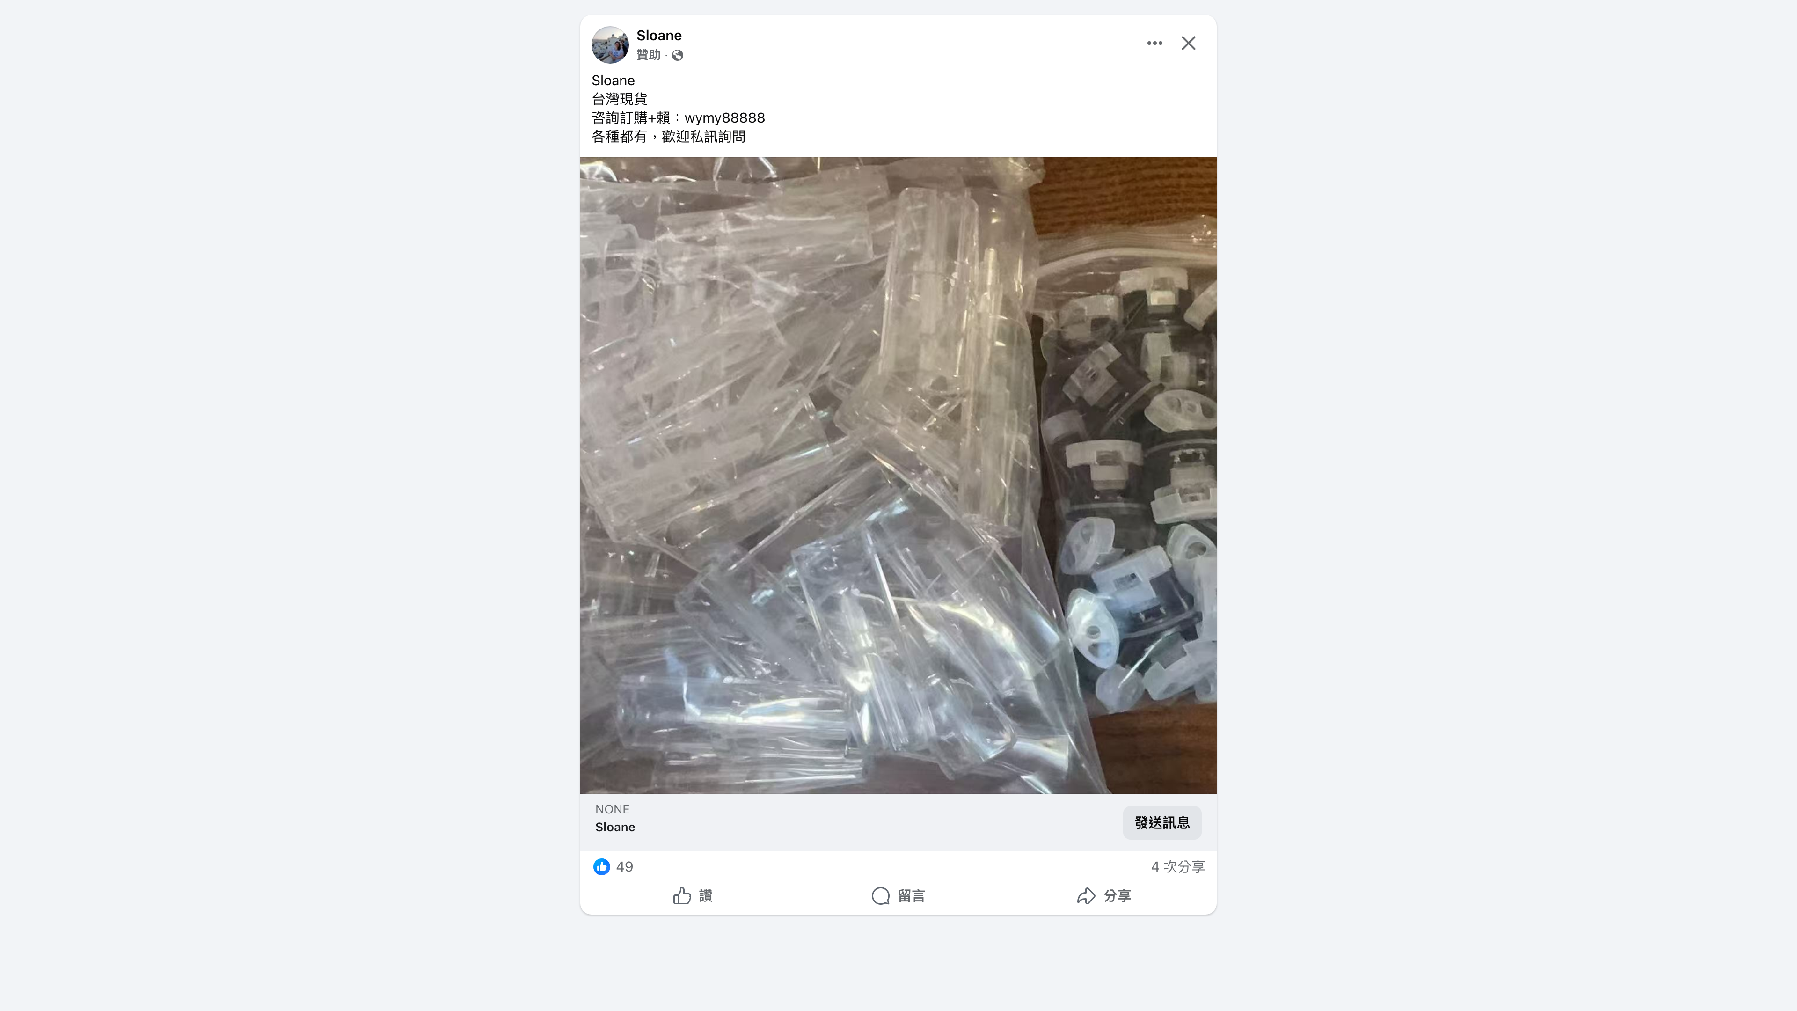Screen dimensions: 1797x1011
Task: Click the 分享 share arrow icon
Action: (x=1086, y=896)
